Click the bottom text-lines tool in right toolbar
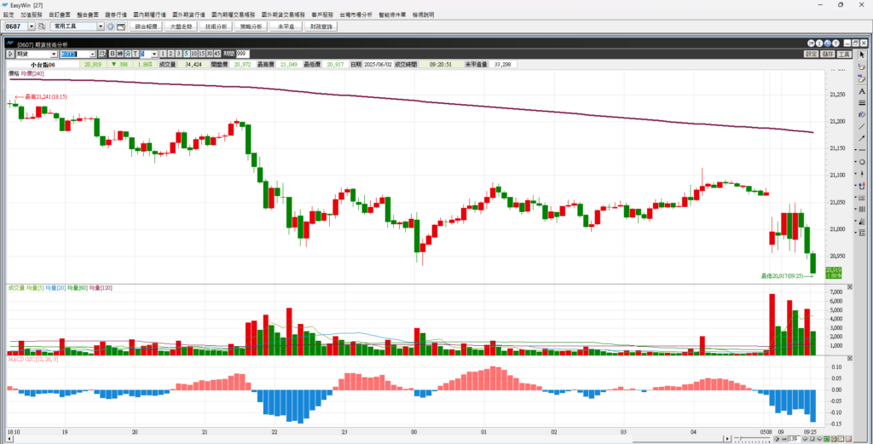 coord(862,233)
